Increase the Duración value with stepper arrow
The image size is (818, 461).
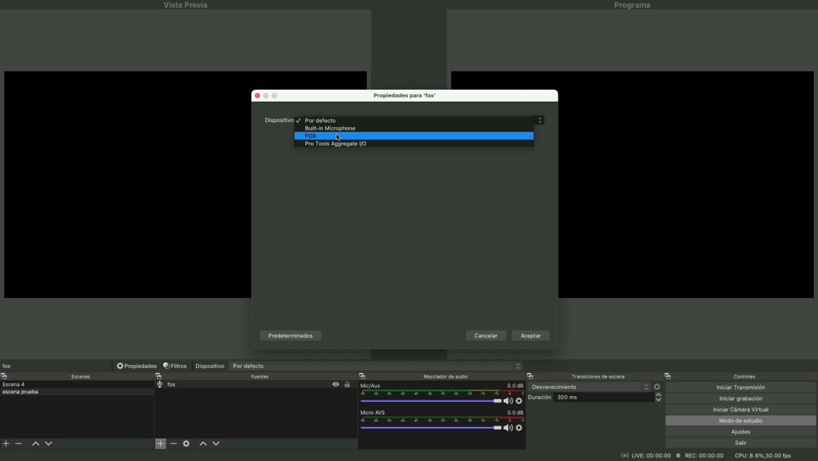coord(659,395)
